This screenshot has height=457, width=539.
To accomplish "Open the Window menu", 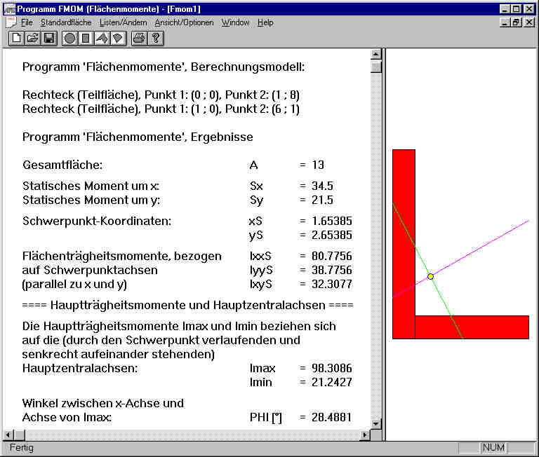I will (x=235, y=22).
